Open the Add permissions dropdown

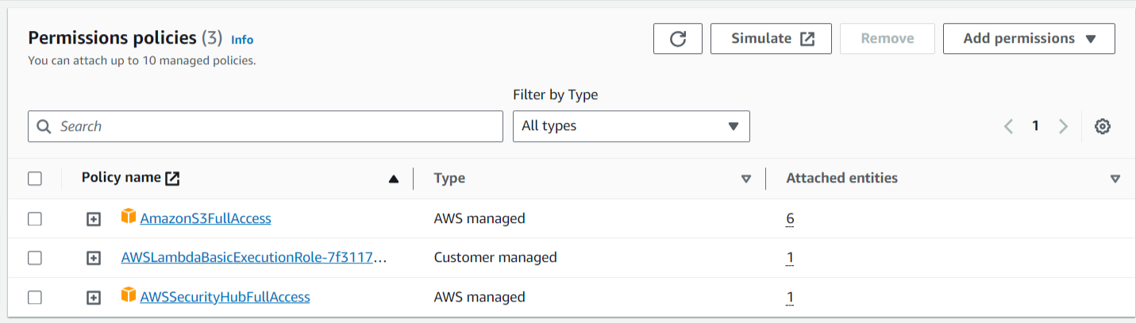pos(1029,39)
